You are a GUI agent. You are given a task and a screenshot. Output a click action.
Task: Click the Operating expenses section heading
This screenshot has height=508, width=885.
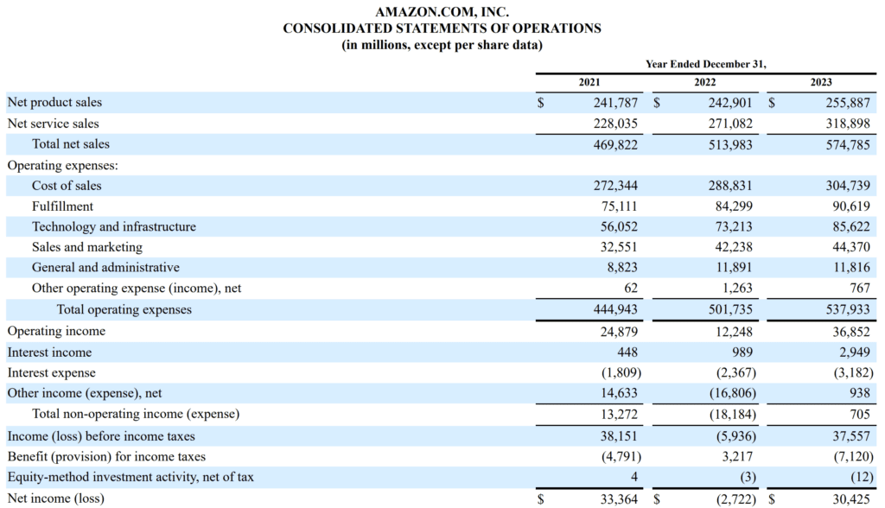coord(63,165)
